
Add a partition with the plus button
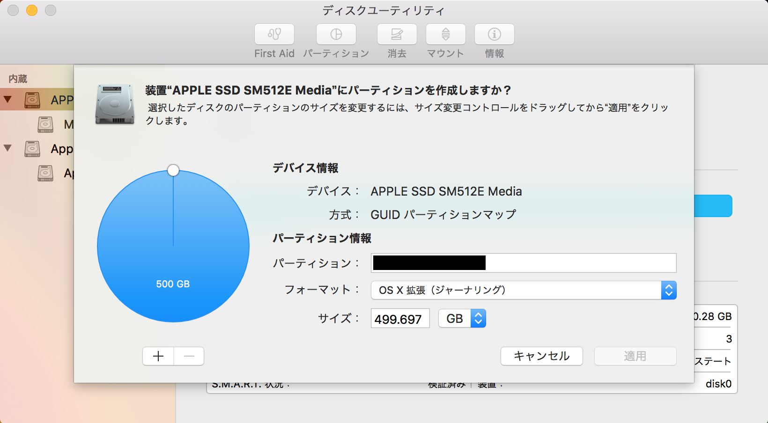pyautogui.click(x=158, y=356)
